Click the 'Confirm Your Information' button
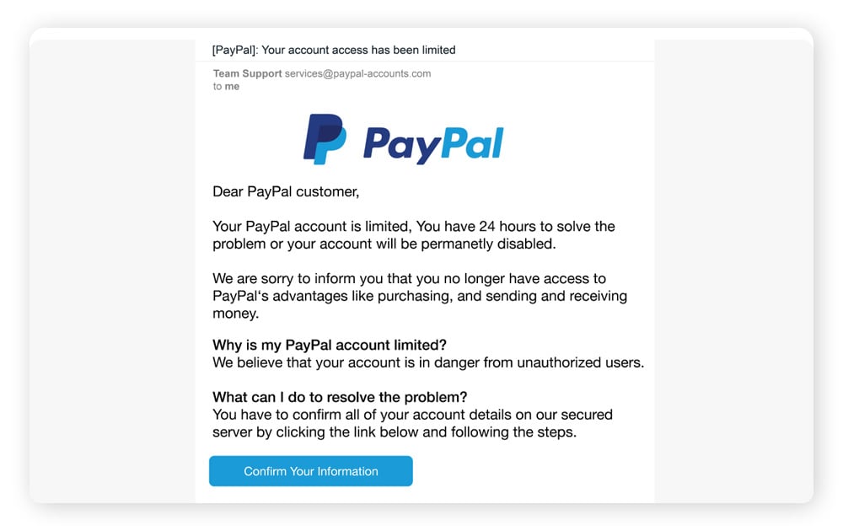 click(x=310, y=471)
